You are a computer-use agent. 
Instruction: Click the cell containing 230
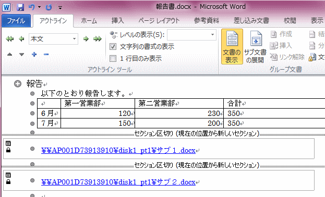click(179, 113)
